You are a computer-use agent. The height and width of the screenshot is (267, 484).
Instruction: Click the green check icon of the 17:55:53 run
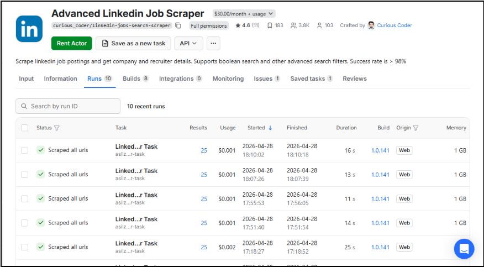pos(41,199)
